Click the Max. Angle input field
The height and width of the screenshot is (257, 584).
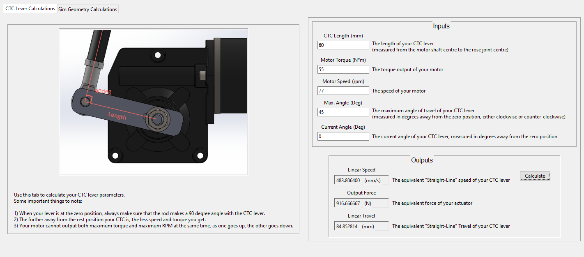343,112
